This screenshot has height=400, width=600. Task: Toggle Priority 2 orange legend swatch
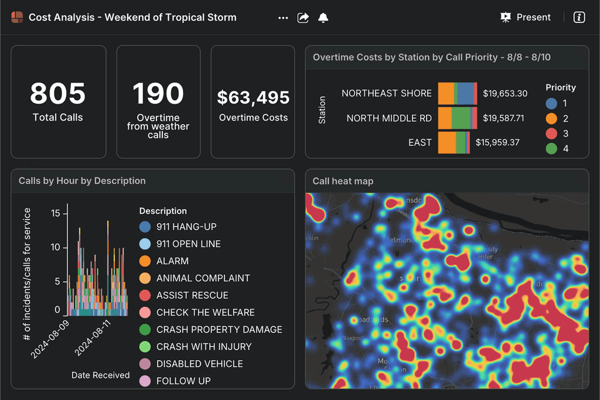pyautogui.click(x=551, y=119)
